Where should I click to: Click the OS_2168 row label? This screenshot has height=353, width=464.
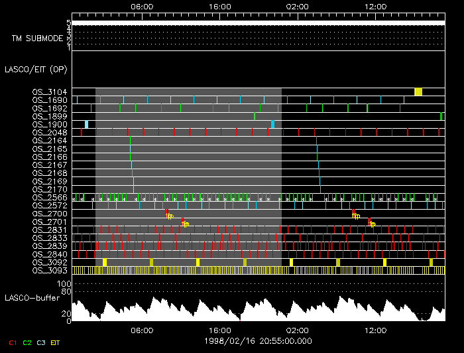tap(50, 173)
